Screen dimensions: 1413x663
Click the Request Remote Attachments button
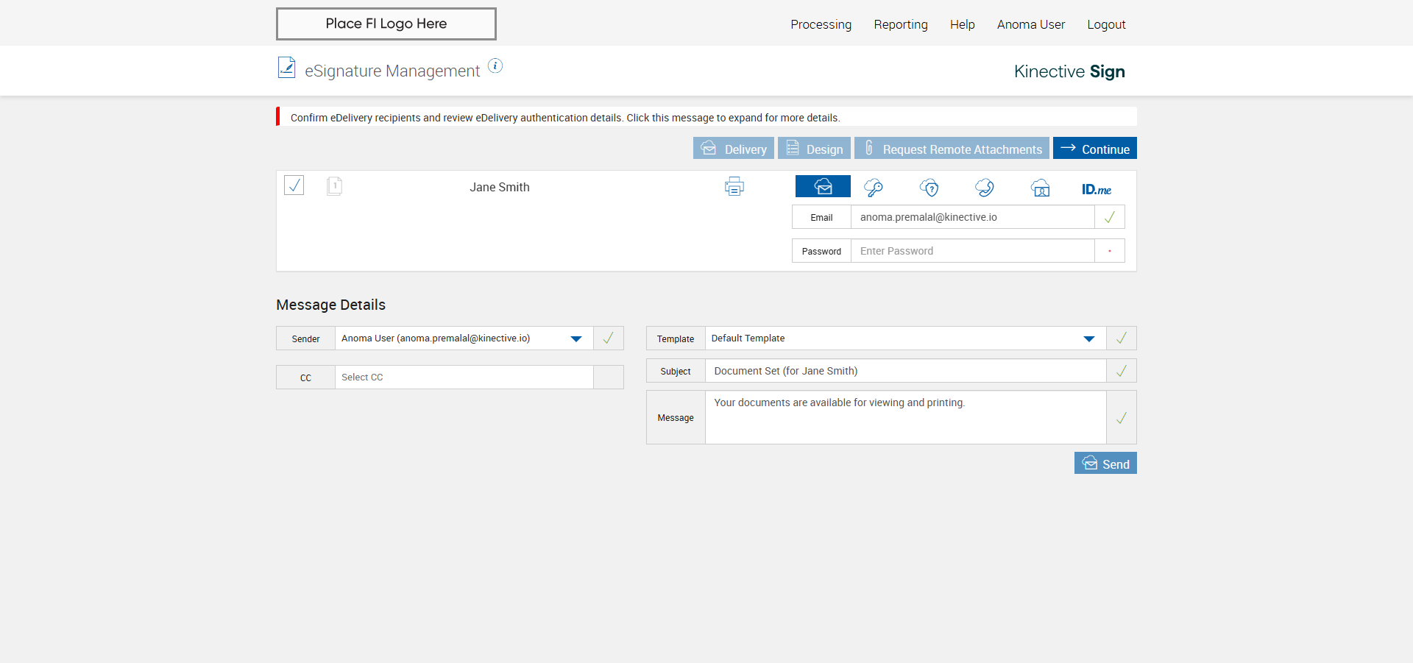(952, 149)
